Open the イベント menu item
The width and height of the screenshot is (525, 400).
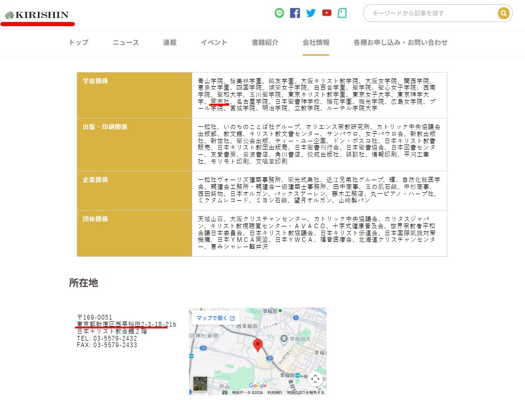point(214,43)
